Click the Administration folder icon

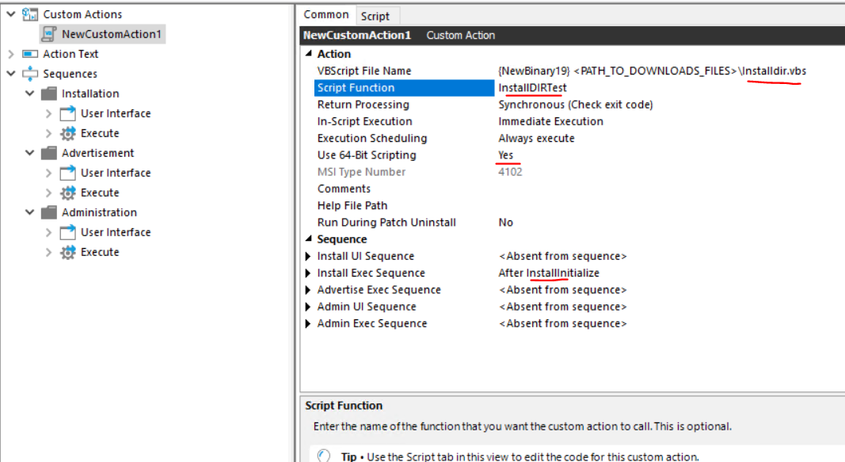(49, 212)
